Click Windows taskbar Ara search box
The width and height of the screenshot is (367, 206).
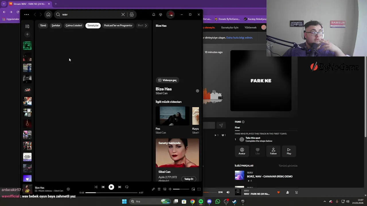pos(150,201)
